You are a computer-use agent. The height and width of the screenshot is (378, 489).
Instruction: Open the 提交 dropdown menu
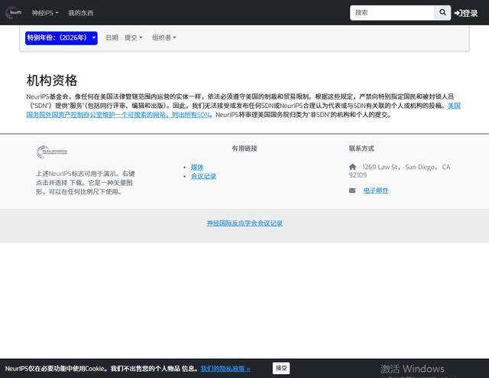tap(134, 37)
